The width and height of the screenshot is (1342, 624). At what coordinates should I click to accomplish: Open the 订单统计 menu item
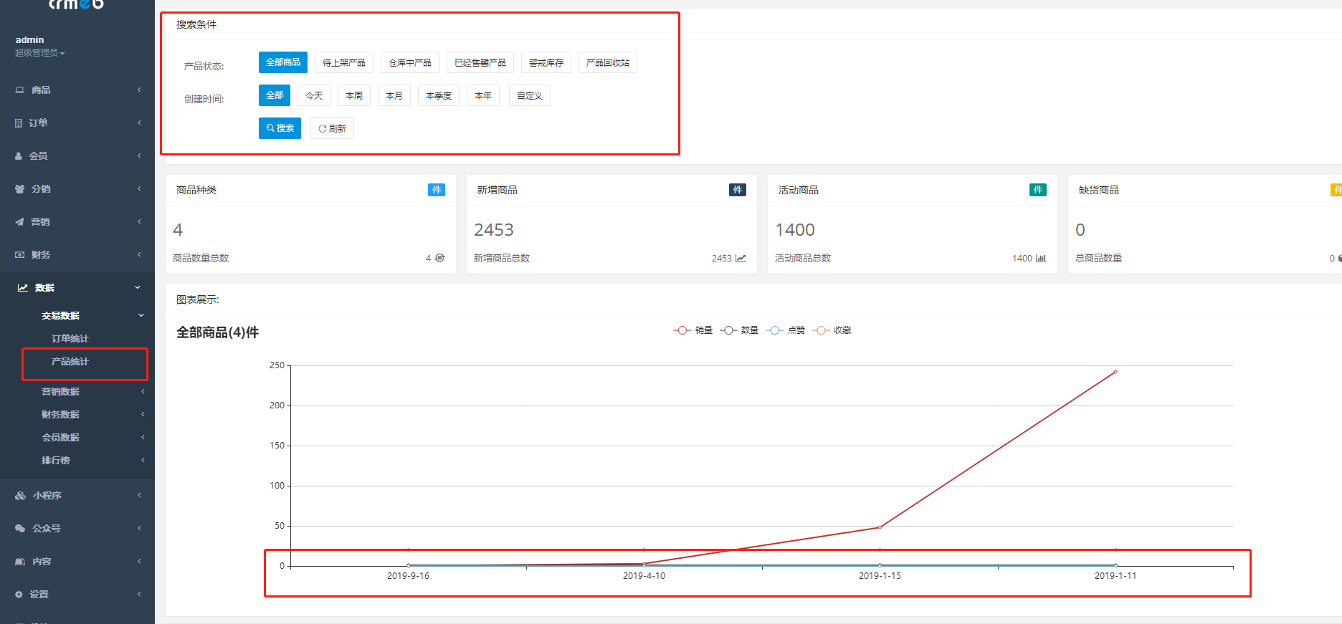pos(70,339)
